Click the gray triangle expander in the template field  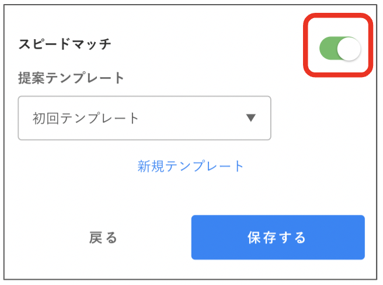coord(250,118)
